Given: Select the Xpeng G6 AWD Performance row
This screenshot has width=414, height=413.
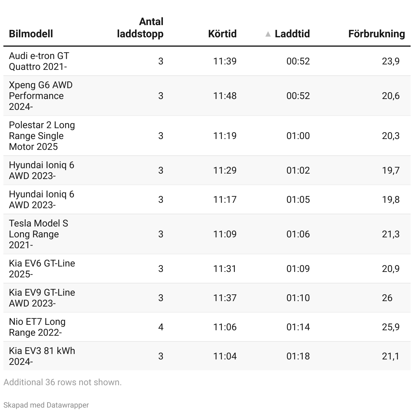Looking at the screenshot, I should coord(207,96).
